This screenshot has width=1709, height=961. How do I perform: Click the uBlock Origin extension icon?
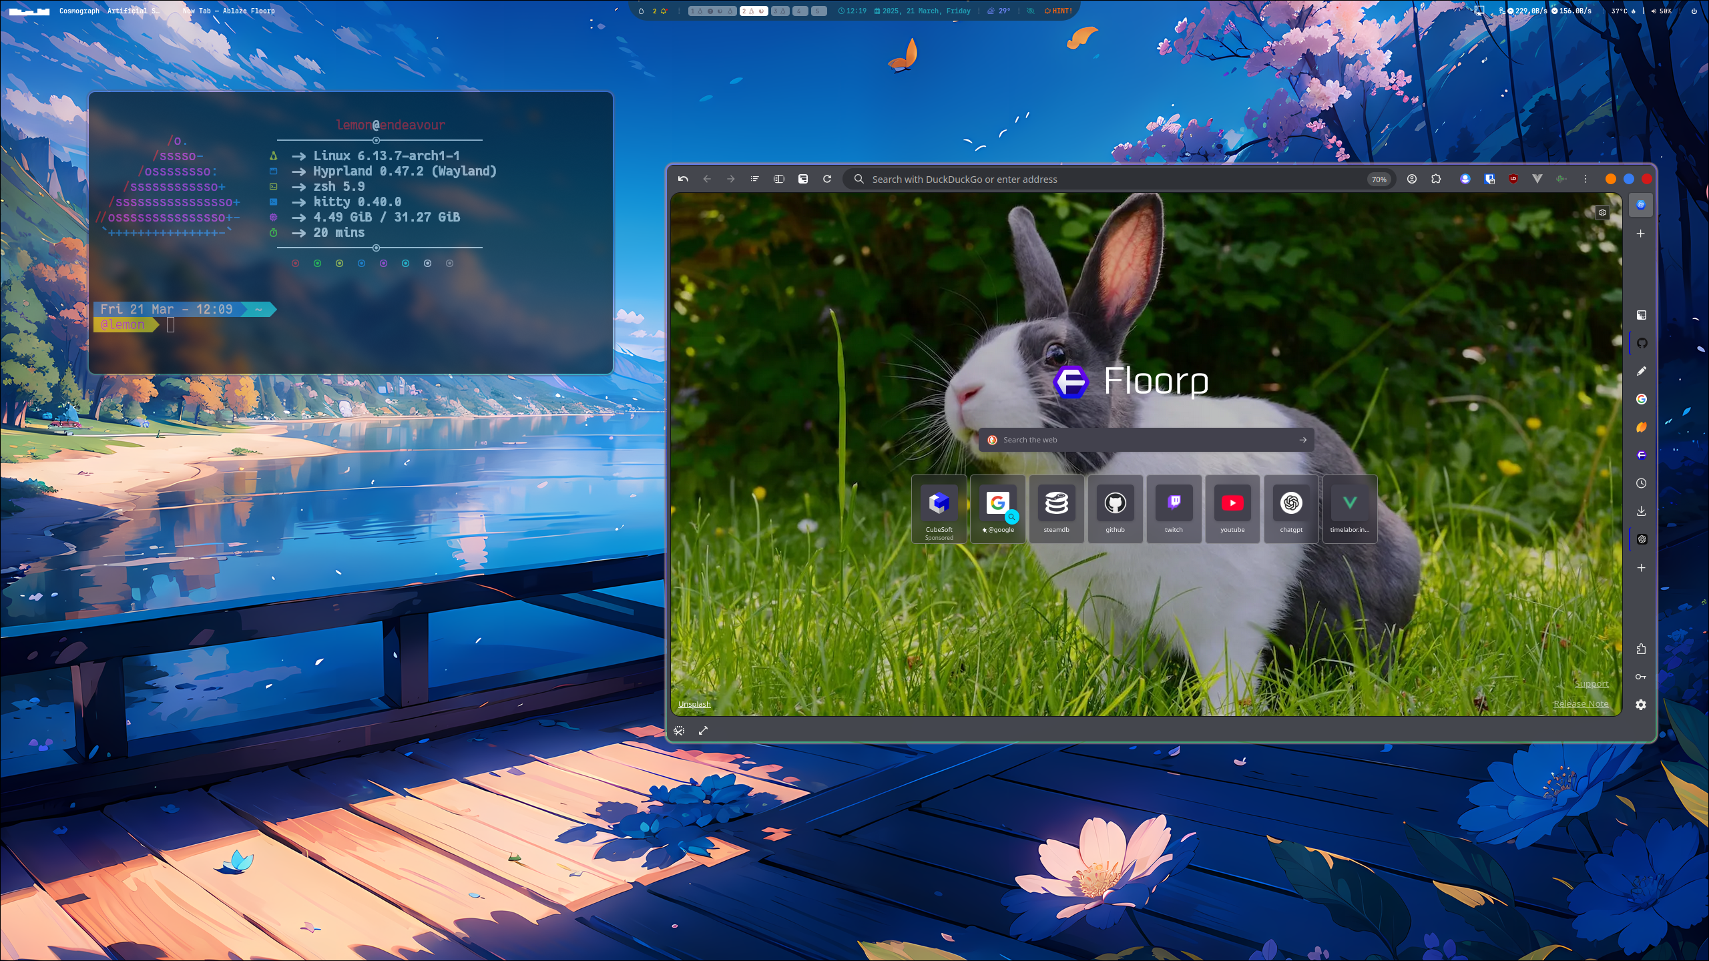[1513, 179]
